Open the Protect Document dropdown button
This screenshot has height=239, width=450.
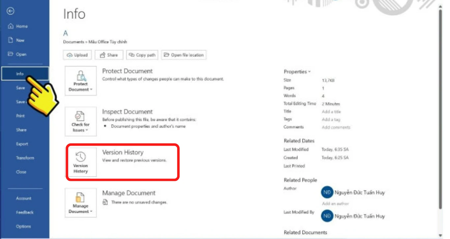81,81
